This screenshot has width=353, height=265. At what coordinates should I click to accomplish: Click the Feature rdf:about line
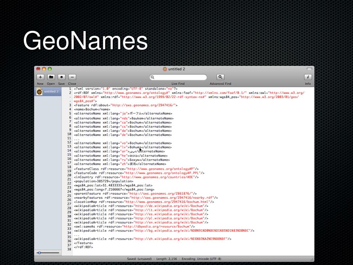(x=125, y=105)
